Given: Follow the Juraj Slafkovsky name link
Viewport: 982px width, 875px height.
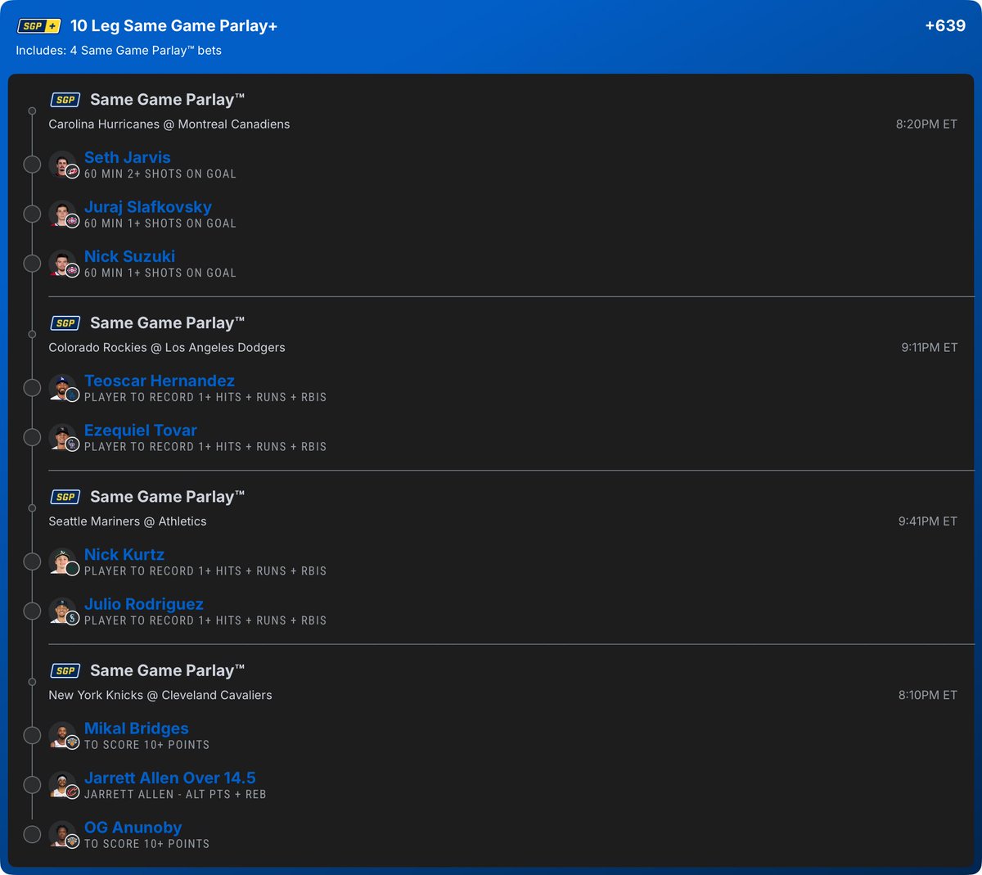Looking at the screenshot, I should [148, 207].
